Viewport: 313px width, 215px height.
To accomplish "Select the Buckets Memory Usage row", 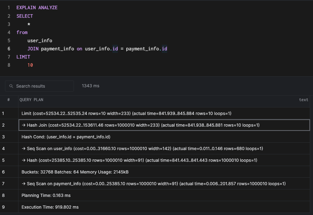I will pyautogui.click(x=75, y=172).
